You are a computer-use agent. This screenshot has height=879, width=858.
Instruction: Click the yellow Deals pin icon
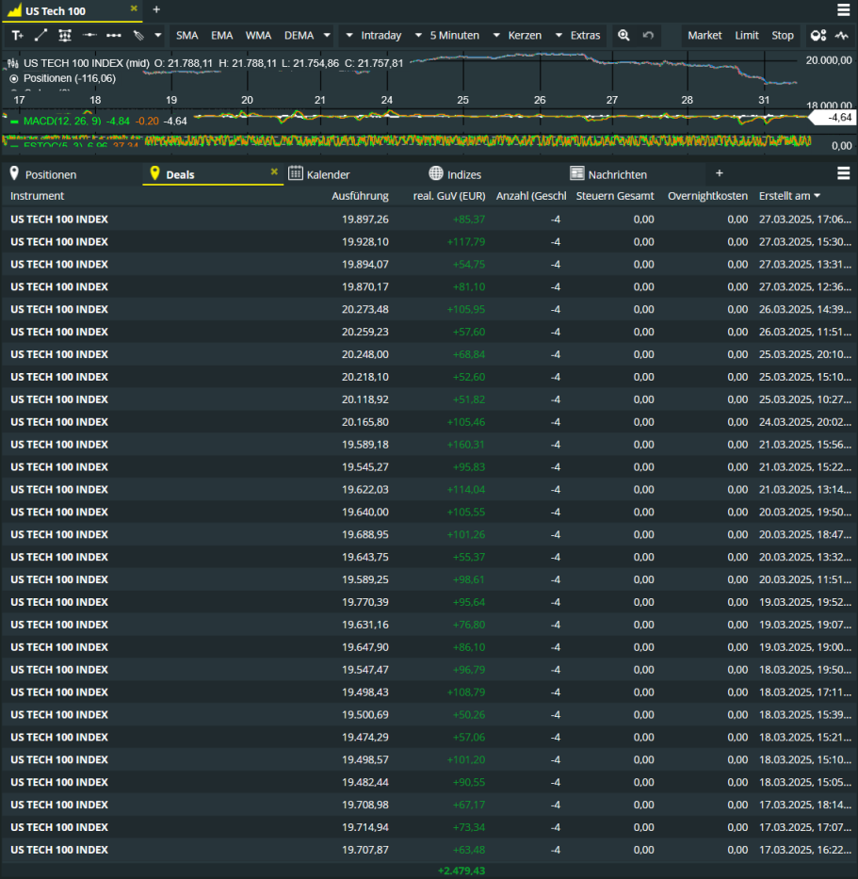155,173
